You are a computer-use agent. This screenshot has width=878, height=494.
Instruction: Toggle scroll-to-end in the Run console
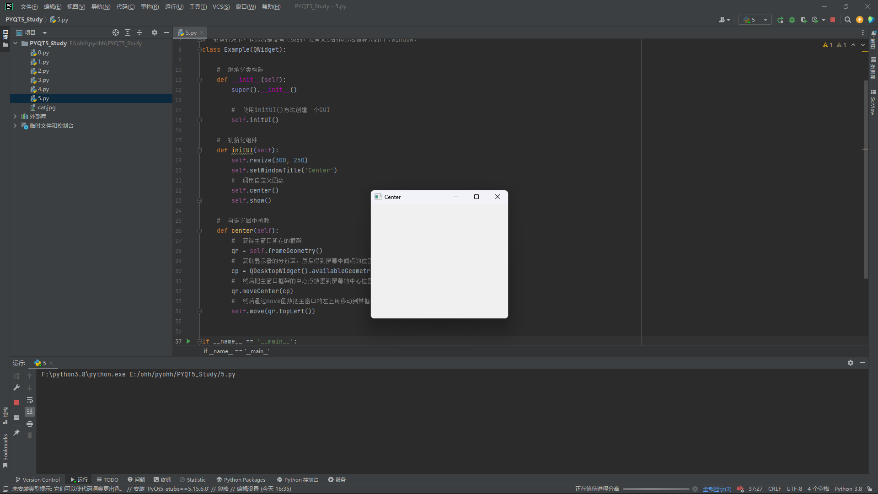pos(30,412)
